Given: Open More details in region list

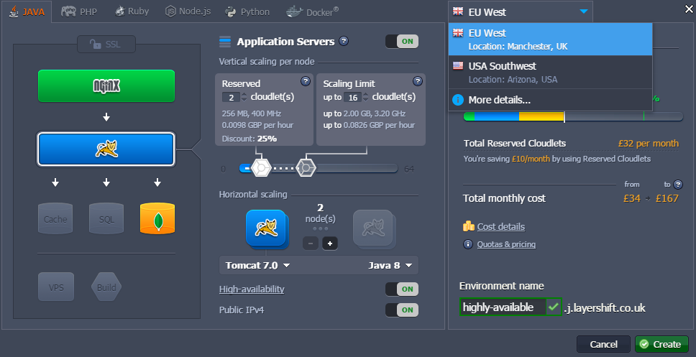Looking at the screenshot, I should coord(551,100).
